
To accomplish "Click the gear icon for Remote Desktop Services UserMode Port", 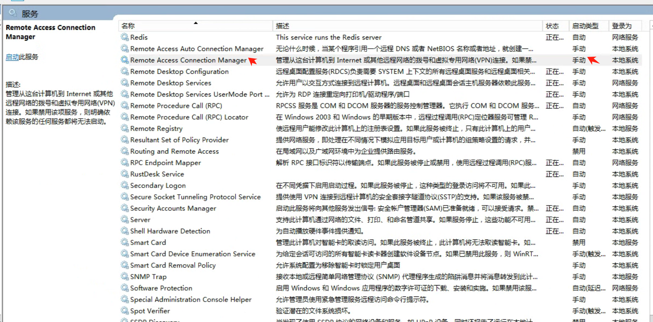I will (x=125, y=94).
